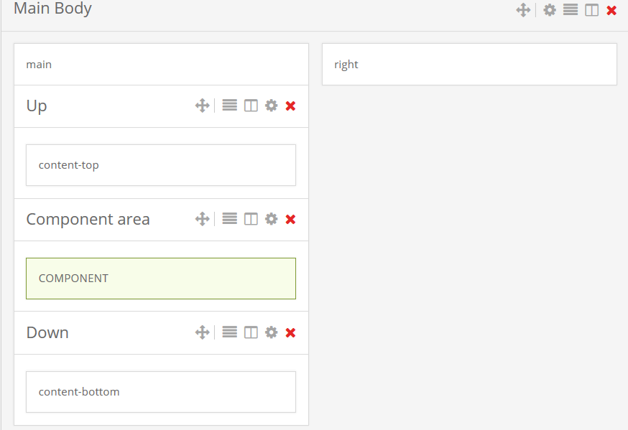This screenshot has width=628, height=430.
Task: Click the right column position box
Action: [469, 65]
